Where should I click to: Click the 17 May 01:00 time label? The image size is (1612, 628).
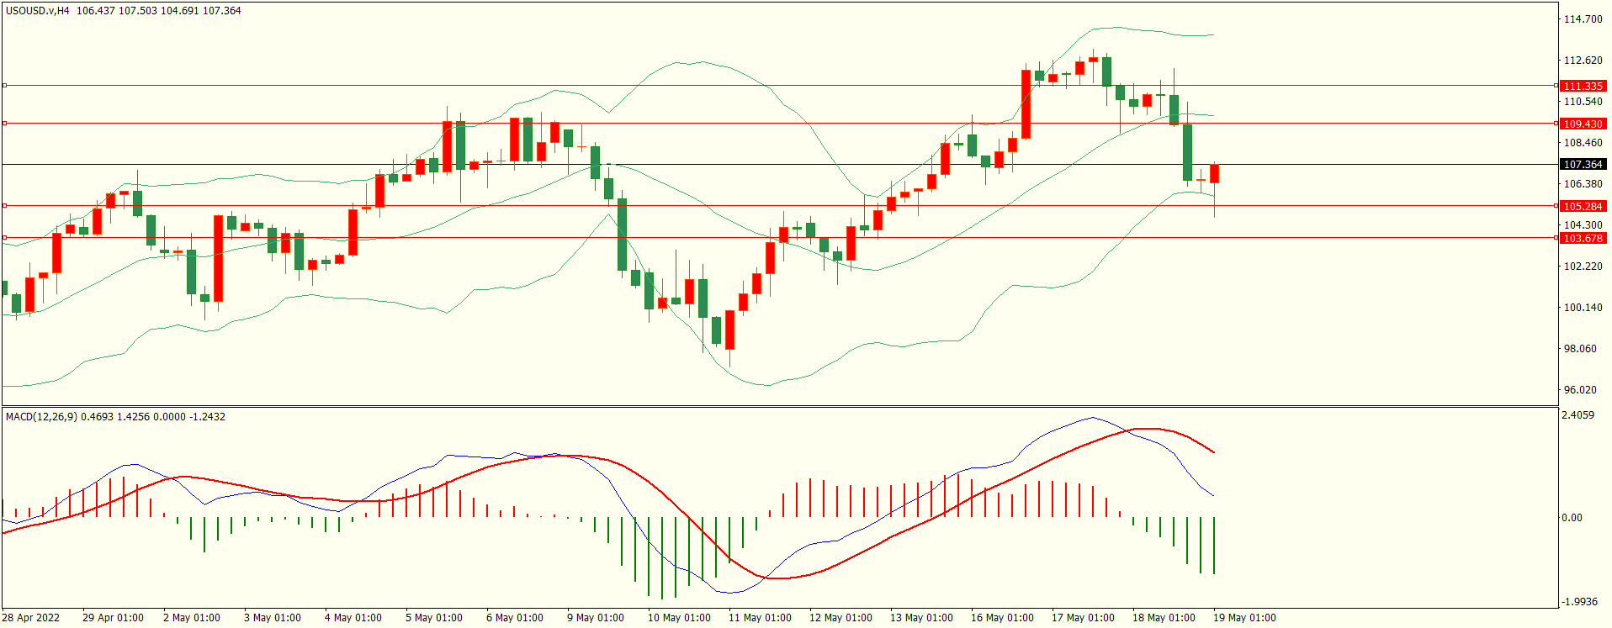(1082, 618)
